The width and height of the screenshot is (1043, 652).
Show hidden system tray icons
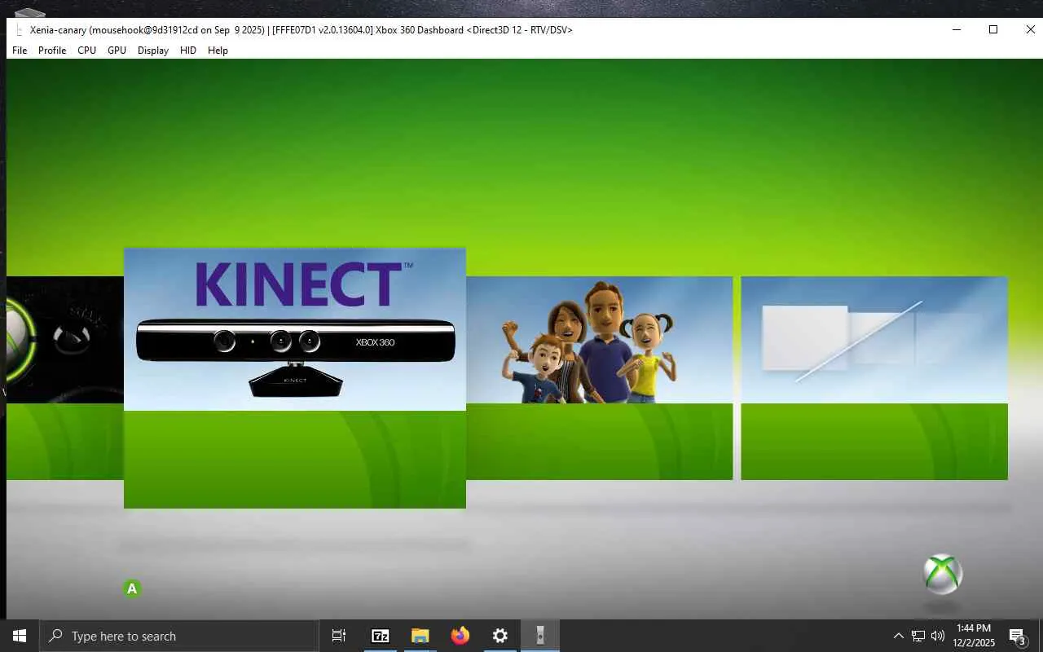click(899, 636)
